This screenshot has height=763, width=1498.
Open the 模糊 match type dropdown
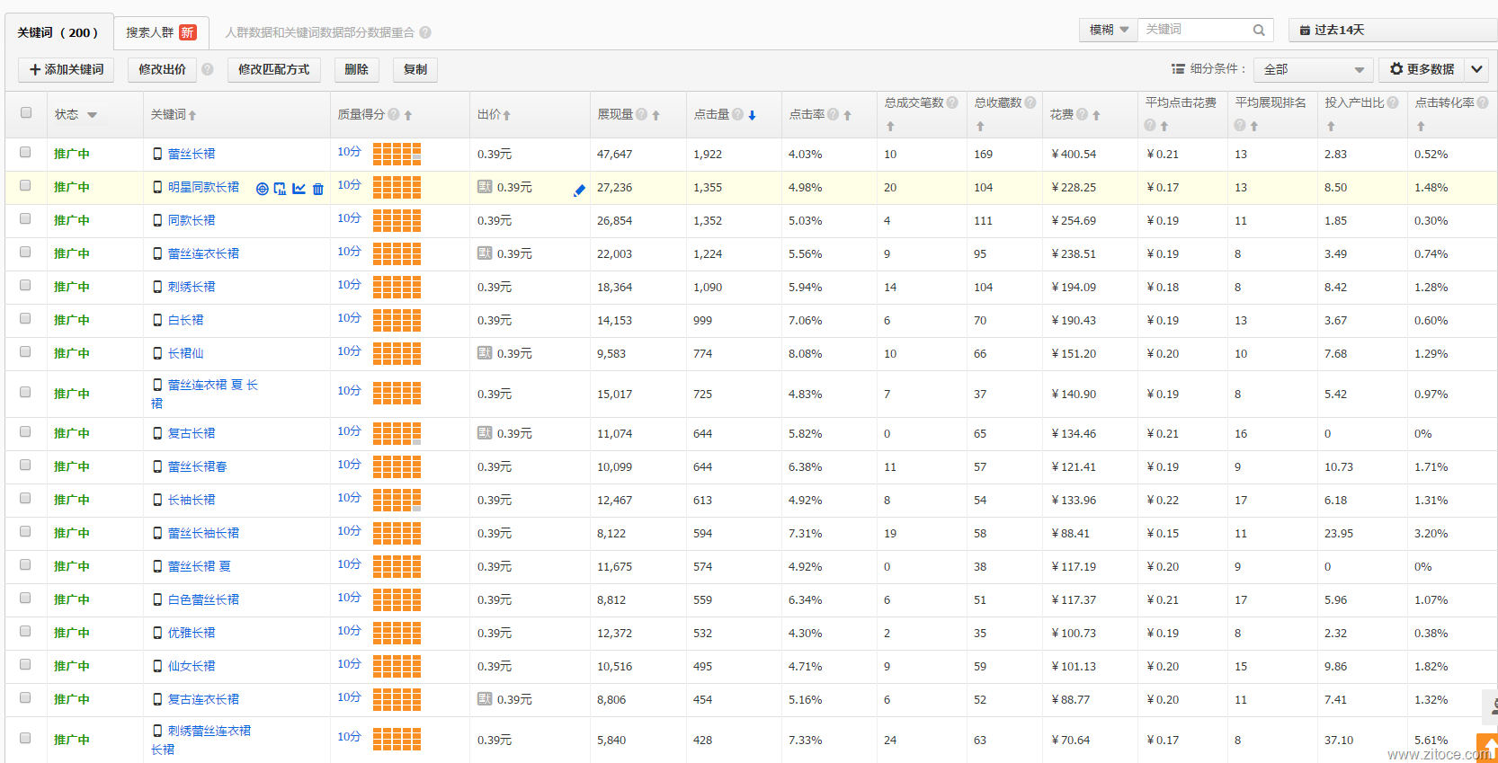point(1108,31)
